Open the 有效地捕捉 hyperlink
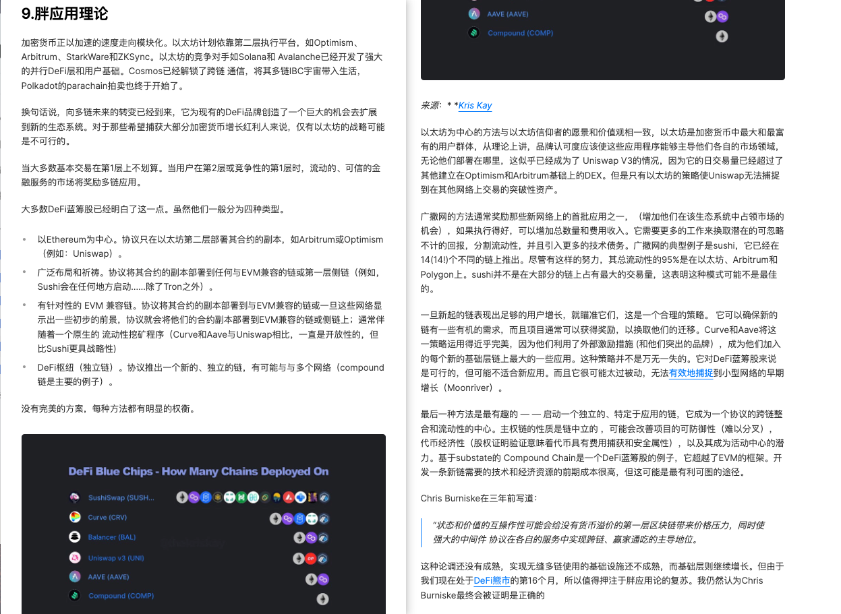 (691, 373)
